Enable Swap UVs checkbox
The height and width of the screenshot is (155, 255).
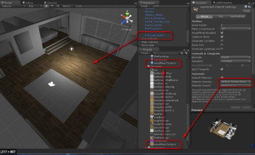222,45
